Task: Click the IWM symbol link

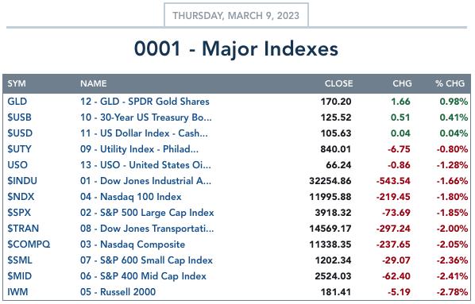Action: click(17, 292)
